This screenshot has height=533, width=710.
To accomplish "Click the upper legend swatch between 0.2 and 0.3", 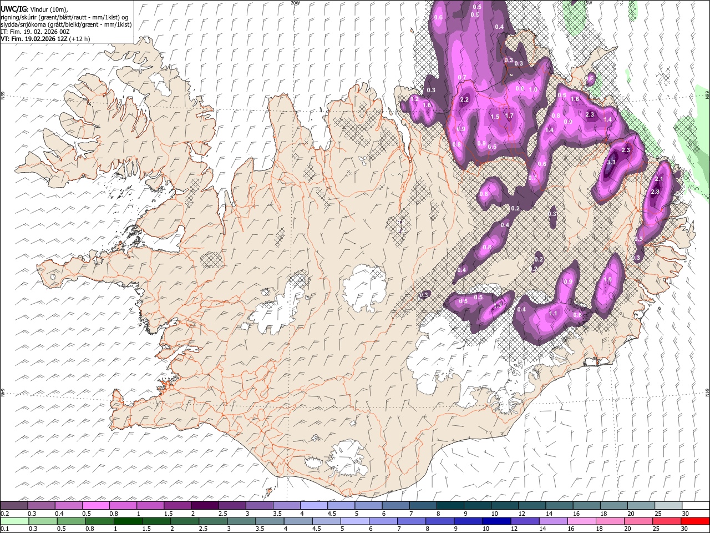I will pyautogui.click(x=14, y=505).
